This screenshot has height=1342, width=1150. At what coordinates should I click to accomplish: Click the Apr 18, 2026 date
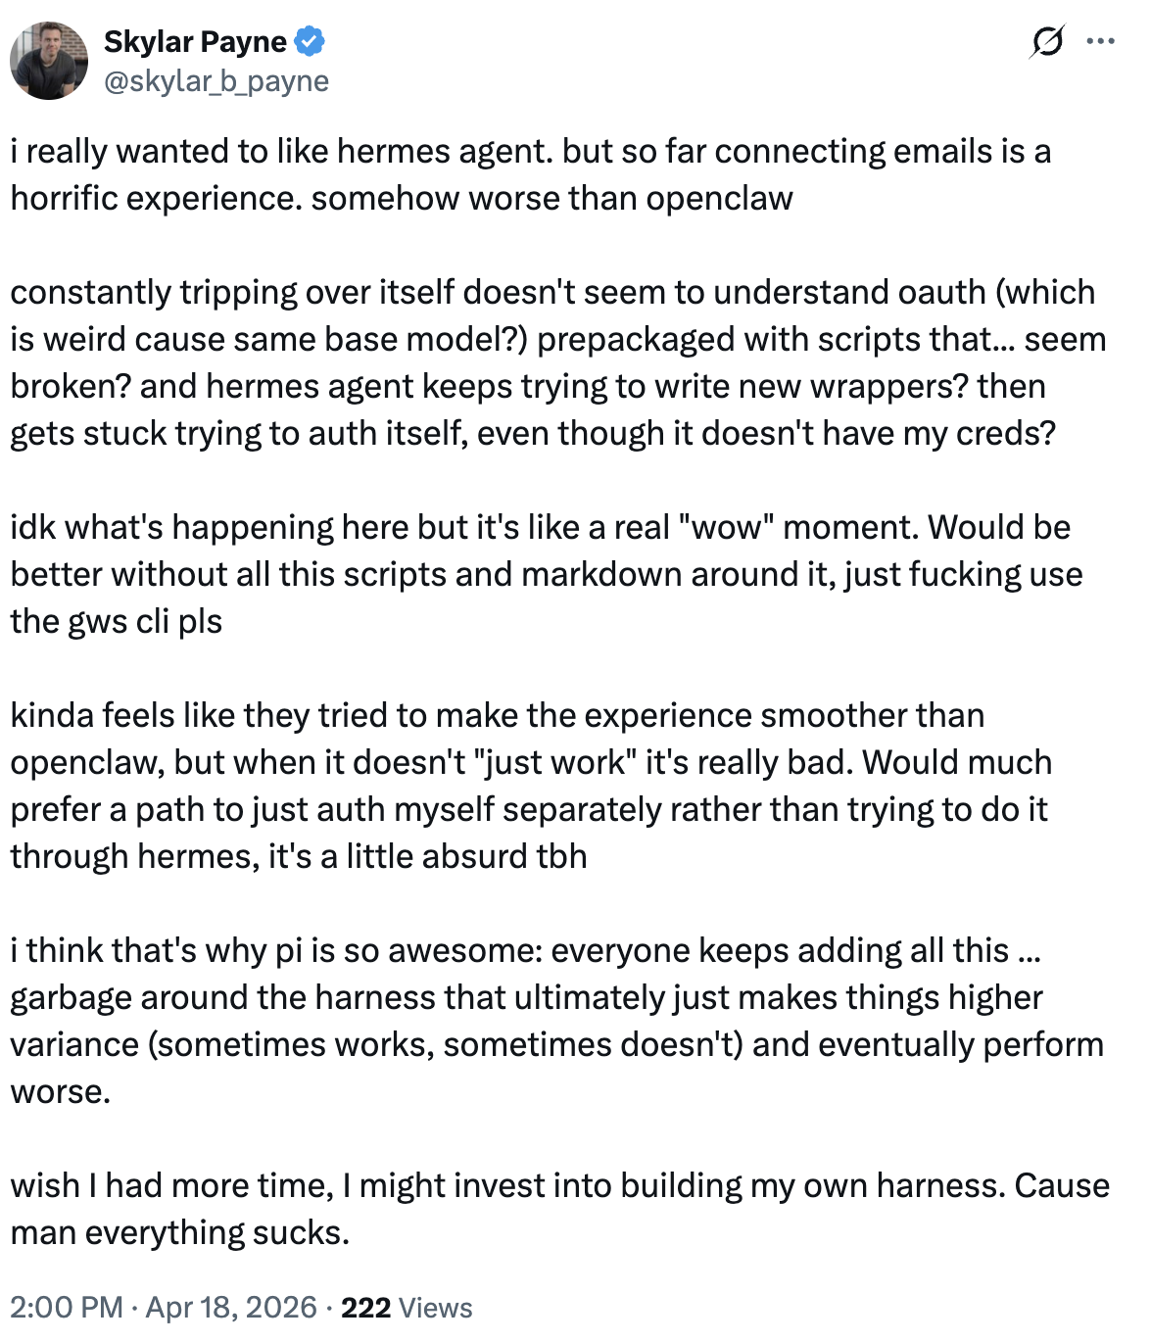click(231, 1308)
